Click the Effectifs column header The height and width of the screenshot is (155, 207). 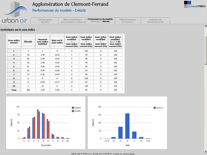pyautogui.click(x=28, y=41)
